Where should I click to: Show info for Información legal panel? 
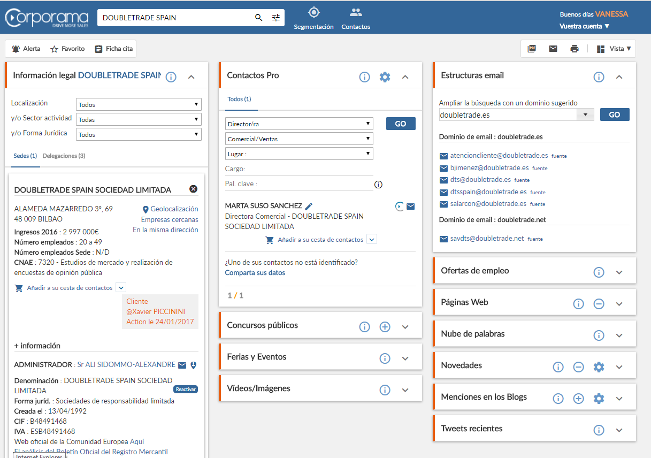tap(171, 77)
